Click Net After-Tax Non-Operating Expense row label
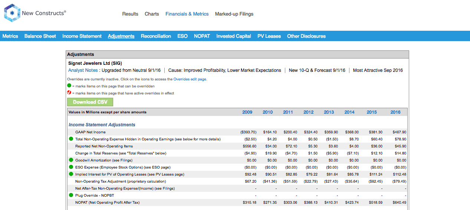 125,189
